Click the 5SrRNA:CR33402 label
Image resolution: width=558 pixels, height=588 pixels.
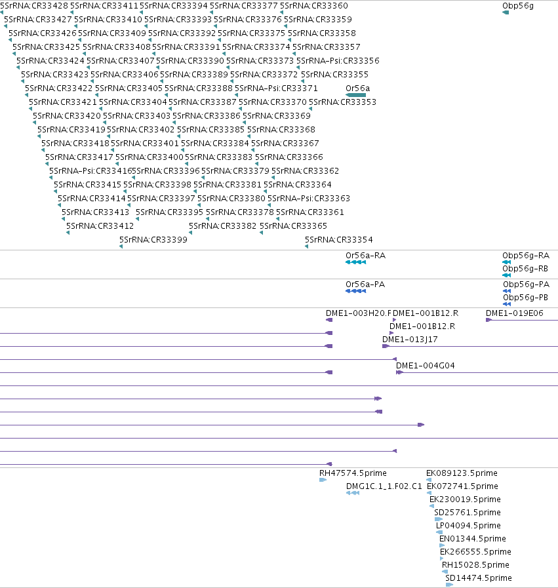[x=140, y=130]
